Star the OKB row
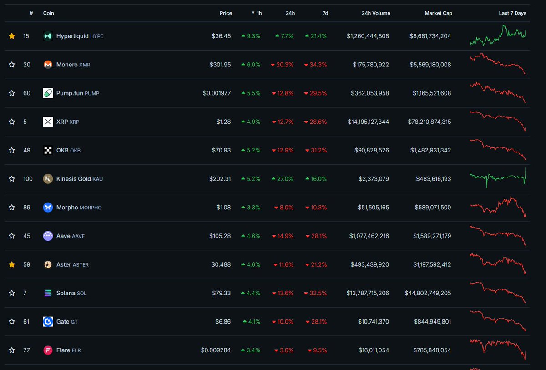Screen dimensions: 546x370 [12, 150]
